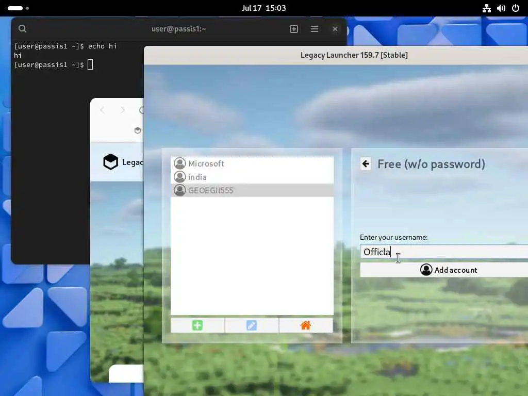This screenshot has width=528, height=396.
Task: Click the power icon in top bar
Action: pos(516,8)
